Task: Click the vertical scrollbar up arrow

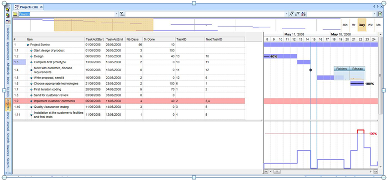Action: click(381, 35)
